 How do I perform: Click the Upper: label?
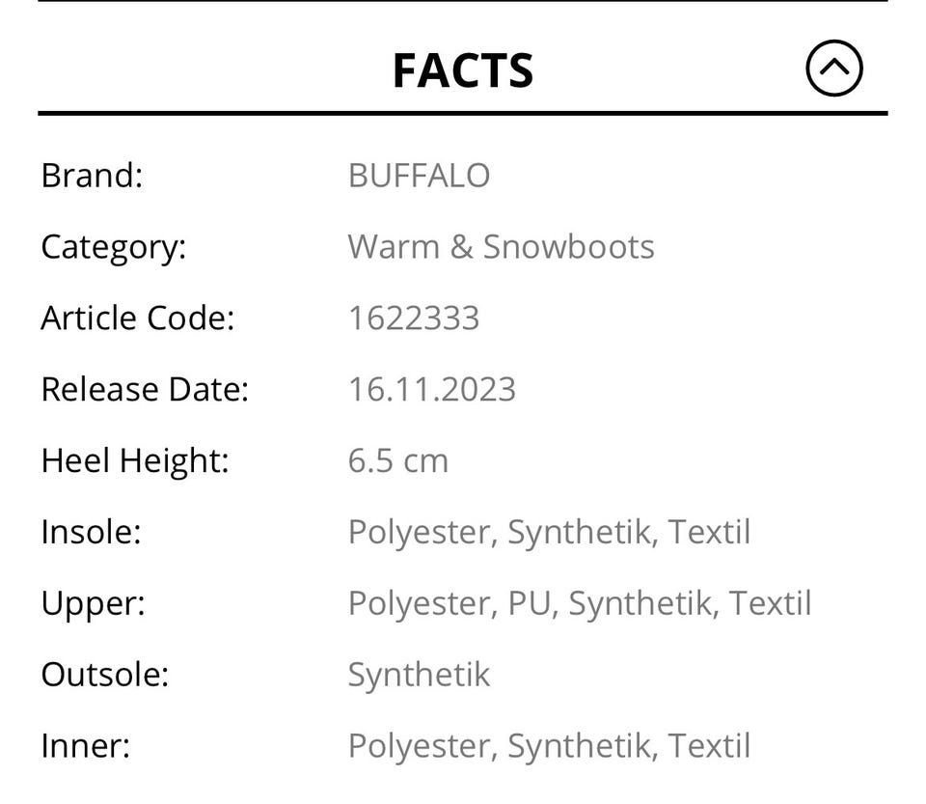pos(93,603)
